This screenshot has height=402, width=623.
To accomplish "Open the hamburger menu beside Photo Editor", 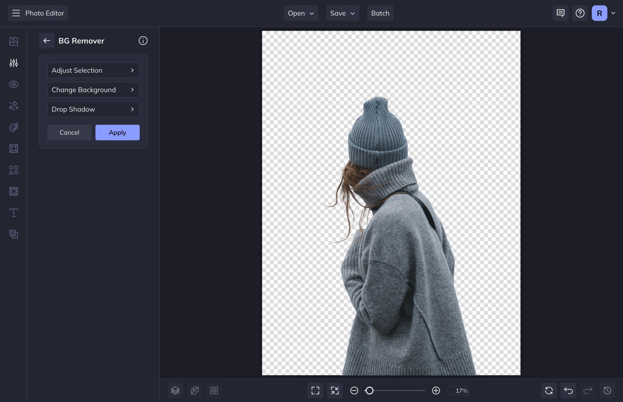I will coord(16,13).
